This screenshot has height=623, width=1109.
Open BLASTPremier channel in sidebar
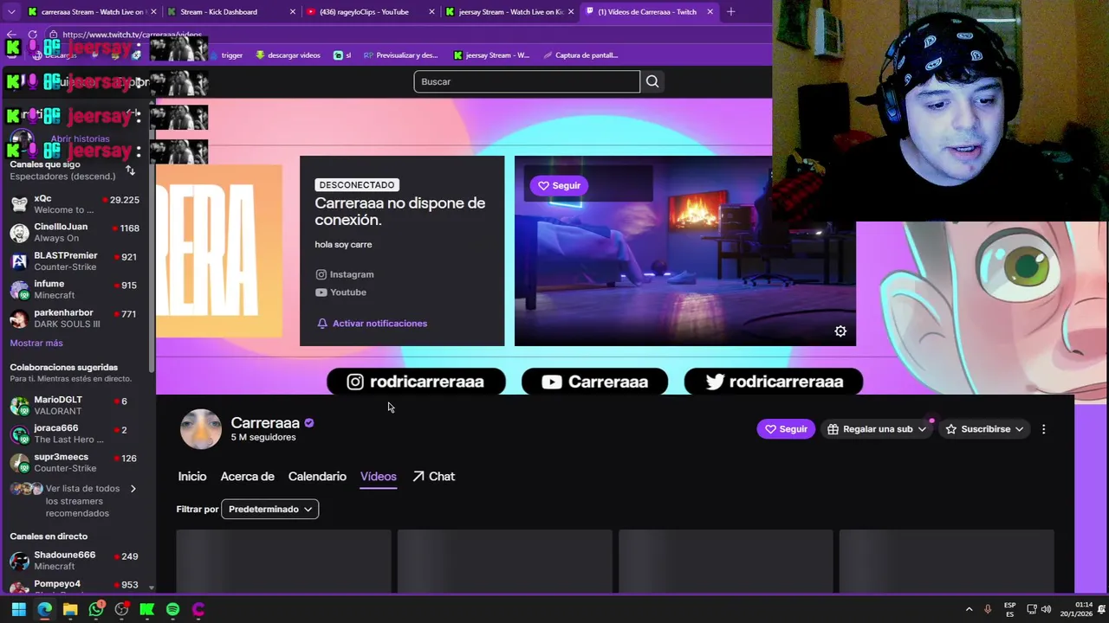tap(76, 261)
